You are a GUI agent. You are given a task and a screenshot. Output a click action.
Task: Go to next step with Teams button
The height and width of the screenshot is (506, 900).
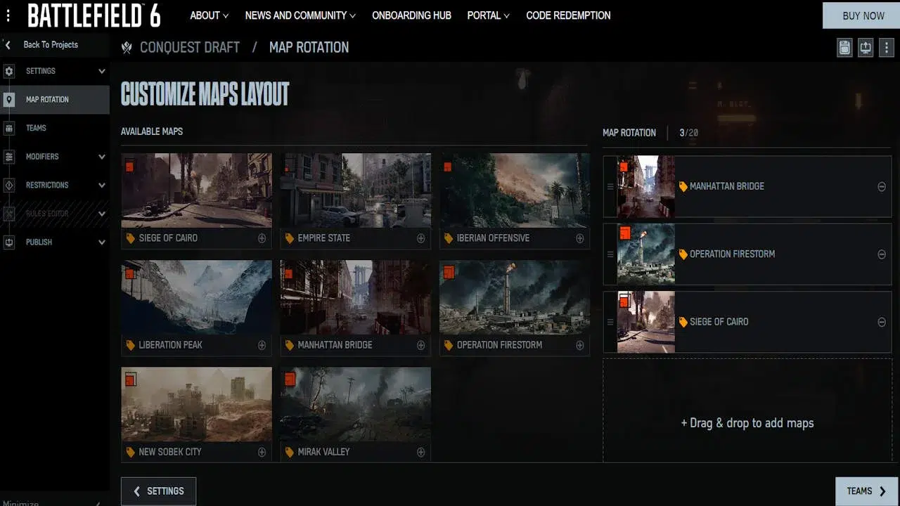click(x=866, y=491)
